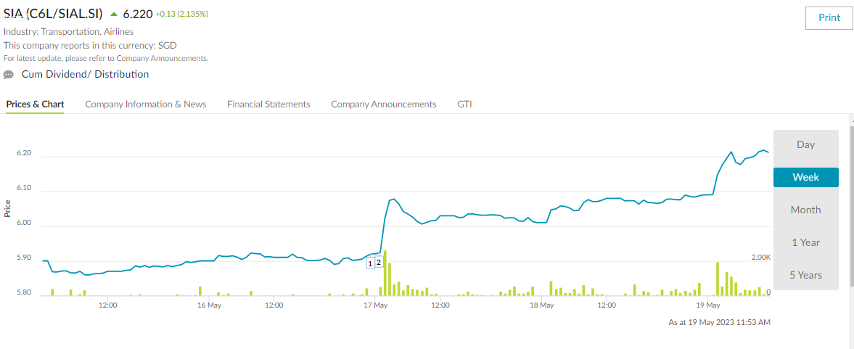Show the 1 Year chart
The height and width of the screenshot is (349, 854).
click(805, 243)
